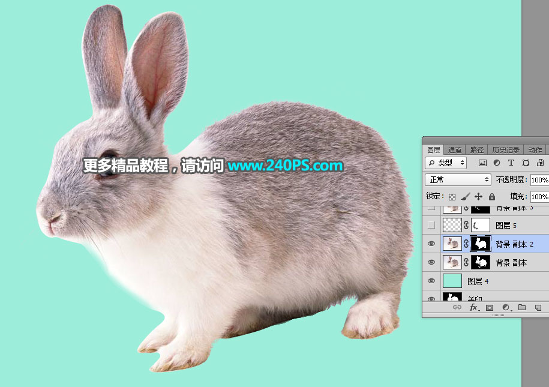The width and height of the screenshot is (549, 387).
Task: Hide the 图层 4 layer
Action: (431, 281)
